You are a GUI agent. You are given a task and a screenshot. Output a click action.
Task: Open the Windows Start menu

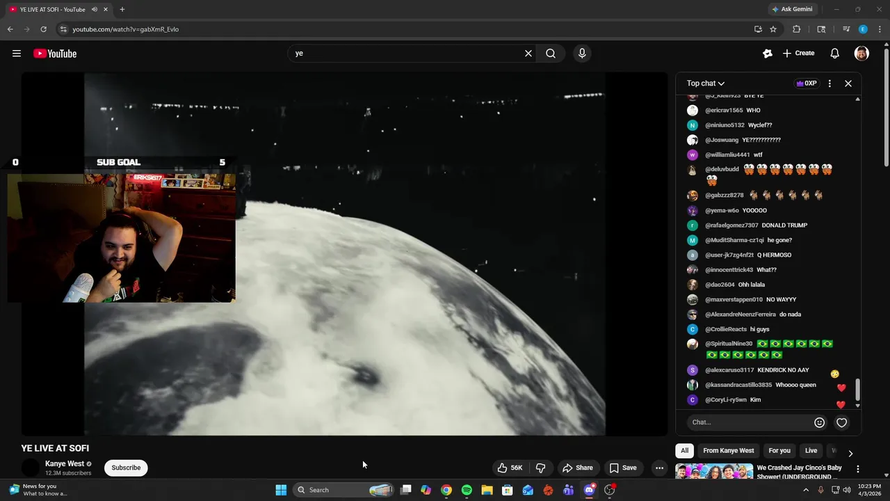[281, 490]
